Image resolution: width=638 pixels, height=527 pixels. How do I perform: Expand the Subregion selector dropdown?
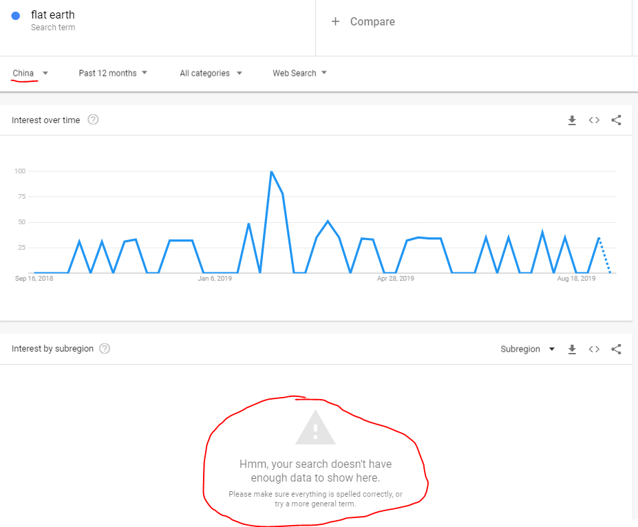coord(527,349)
